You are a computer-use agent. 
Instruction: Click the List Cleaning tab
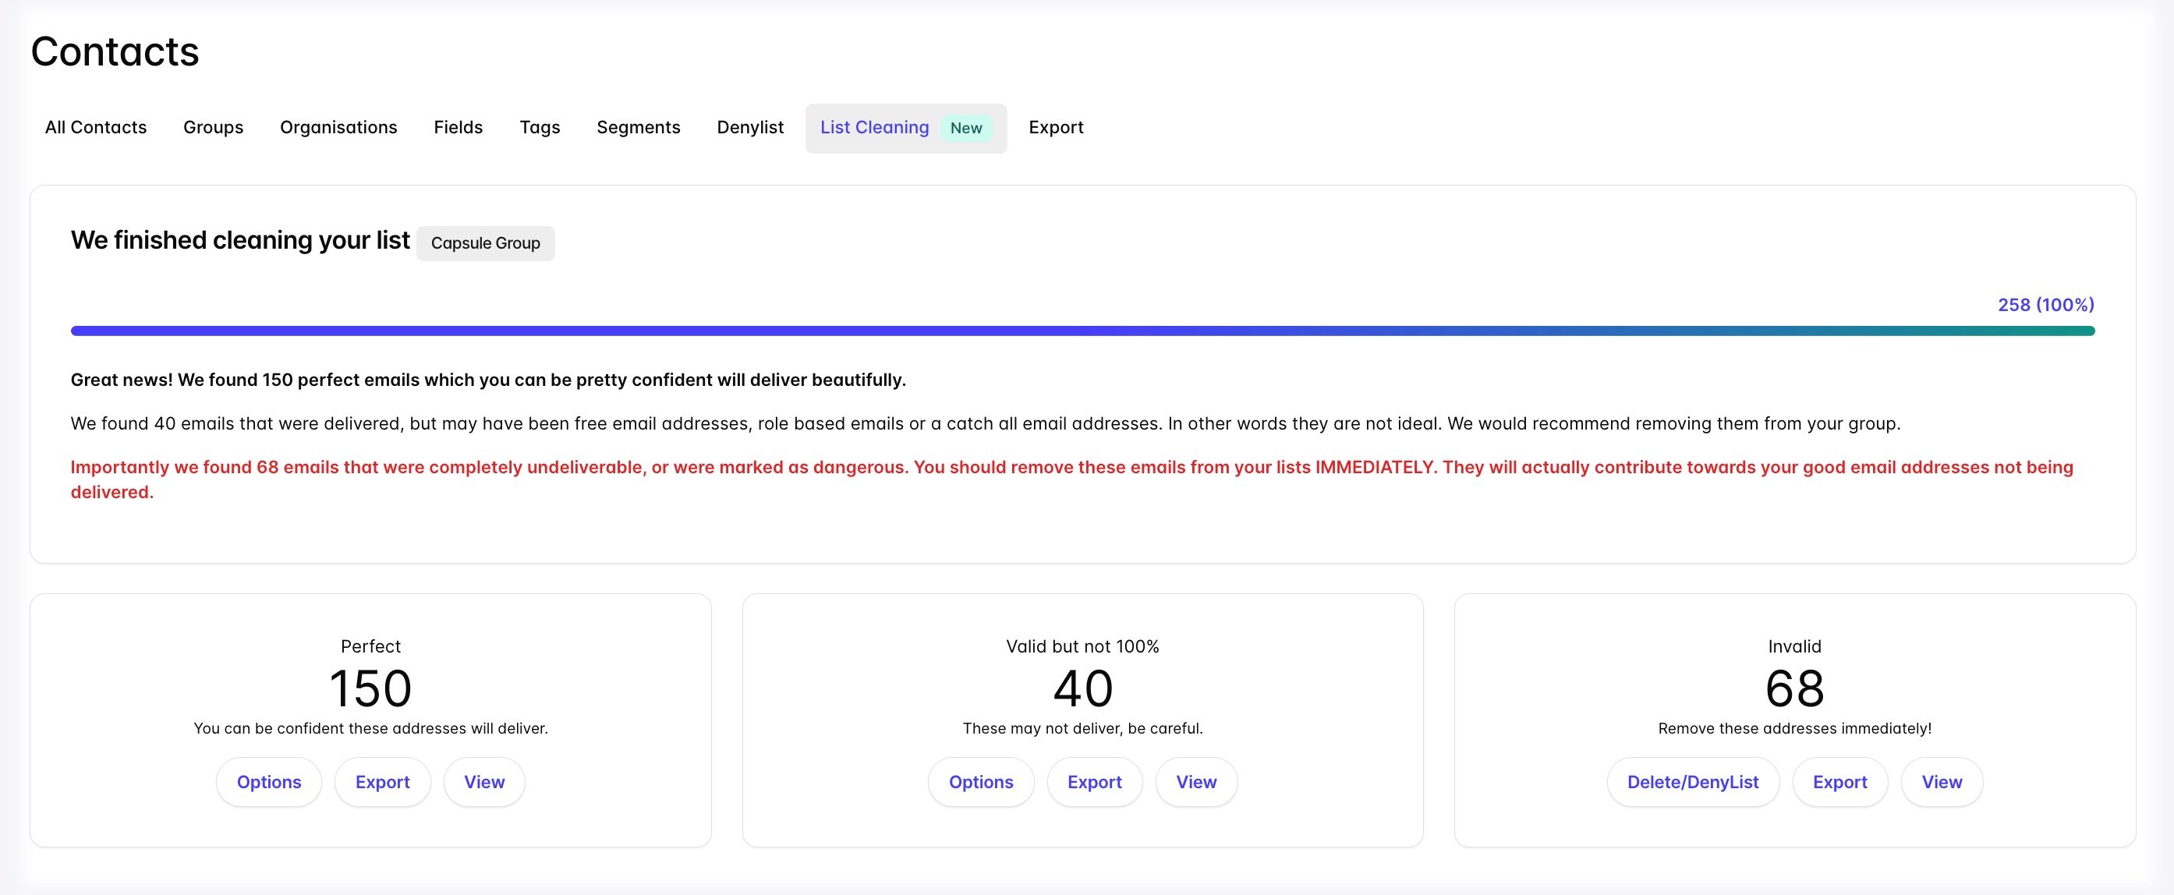coord(874,127)
